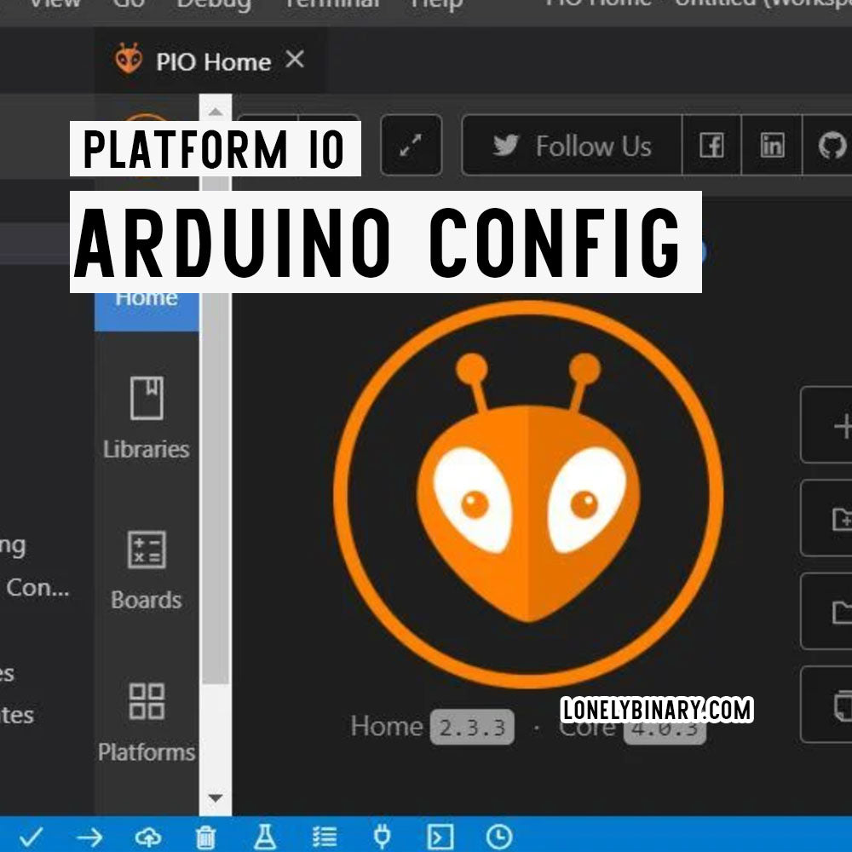Image resolution: width=852 pixels, height=852 pixels.
Task: Click the Follow Us Twitter button
Action: (x=572, y=147)
